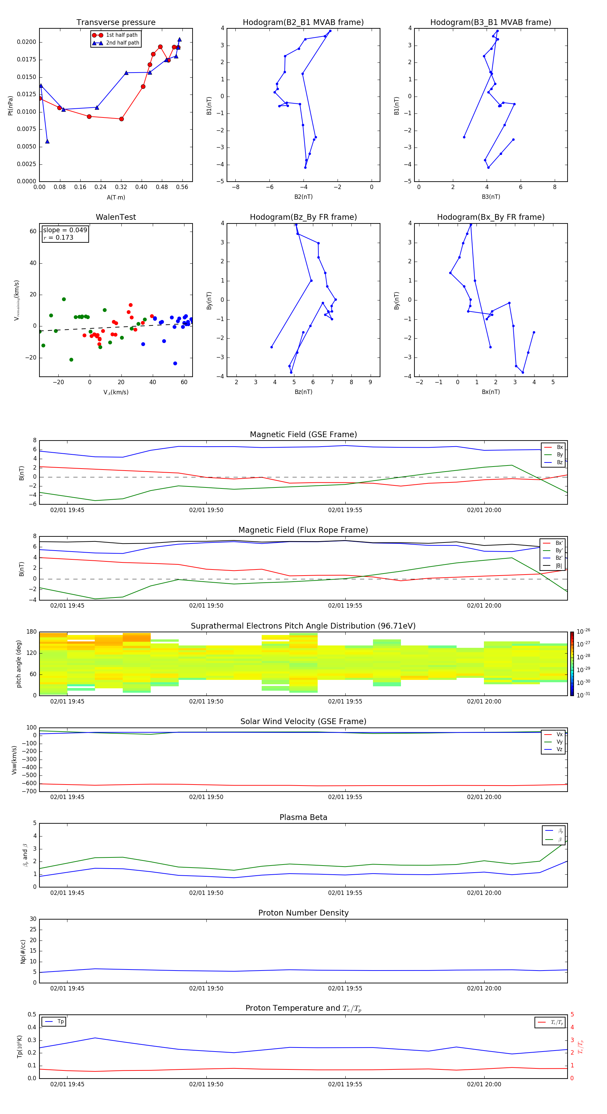Click the 'slope = 0.049' annotation
This screenshot has width=607, height=1114.
[65, 230]
